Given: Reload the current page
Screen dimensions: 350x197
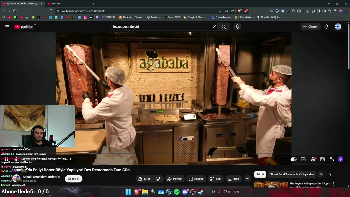Looking at the screenshot, I should pyautogui.click(x=15, y=11).
